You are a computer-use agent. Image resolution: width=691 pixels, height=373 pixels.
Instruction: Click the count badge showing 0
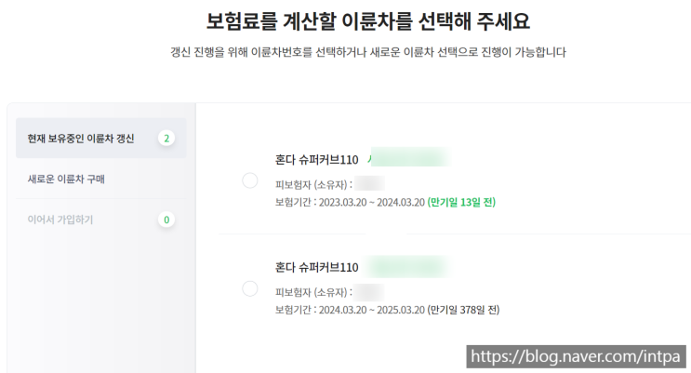coord(166,220)
